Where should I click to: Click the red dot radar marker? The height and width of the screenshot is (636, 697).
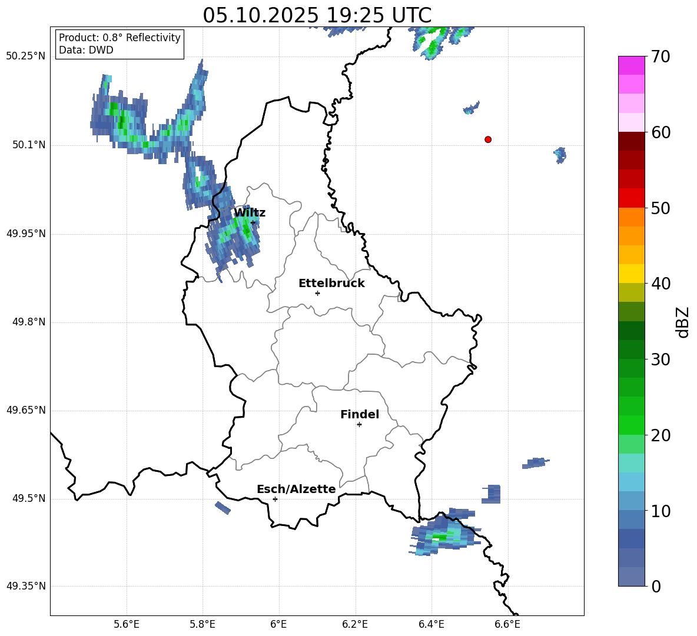(x=488, y=139)
